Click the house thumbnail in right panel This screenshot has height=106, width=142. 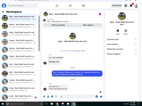click(122, 16)
